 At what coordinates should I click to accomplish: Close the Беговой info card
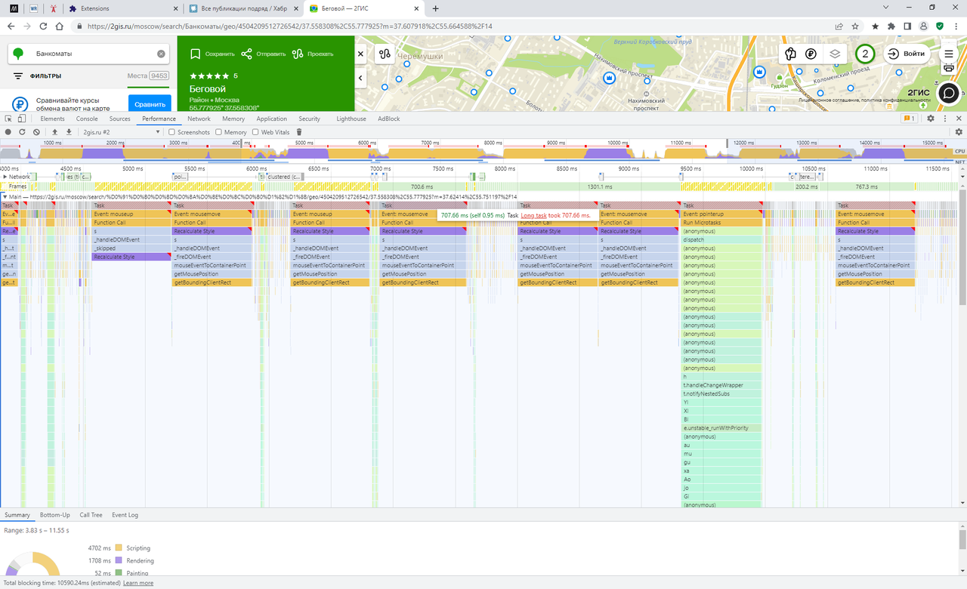click(x=360, y=54)
